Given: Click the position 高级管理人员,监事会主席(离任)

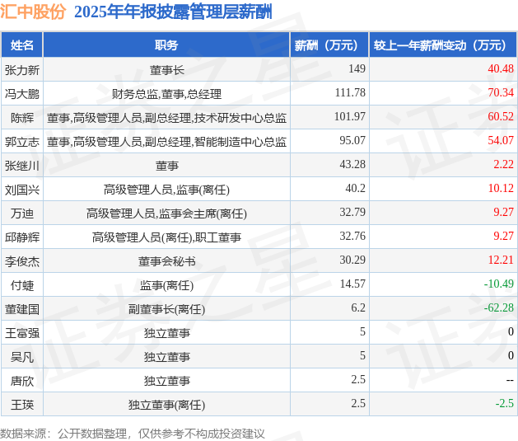Looking at the screenshot, I should coord(166,213).
